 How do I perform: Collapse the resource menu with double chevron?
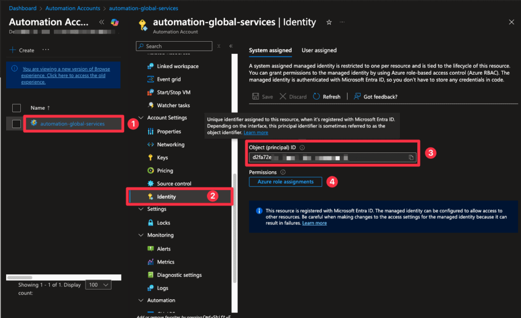click(x=231, y=46)
